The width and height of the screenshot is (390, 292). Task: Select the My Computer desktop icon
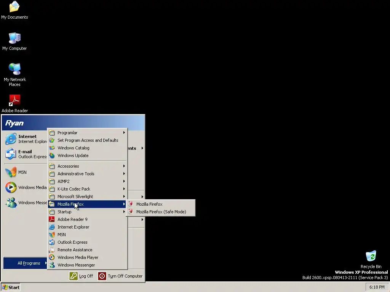click(x=14, y=38)
